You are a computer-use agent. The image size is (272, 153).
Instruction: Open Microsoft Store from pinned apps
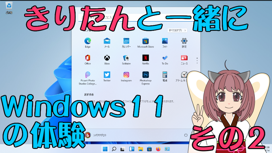pos(146,43)
